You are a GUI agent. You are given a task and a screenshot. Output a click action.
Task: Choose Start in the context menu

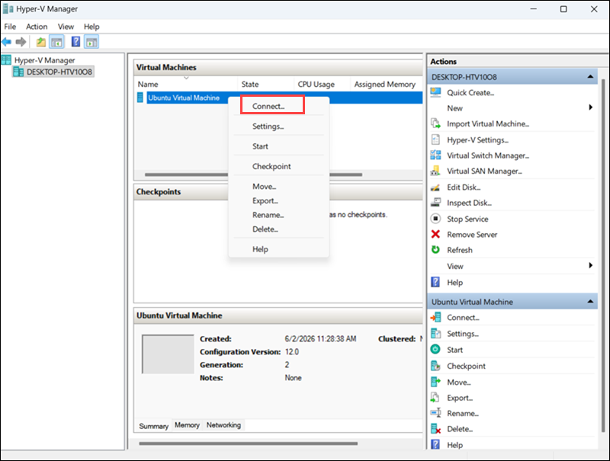(x=278, y=146)
